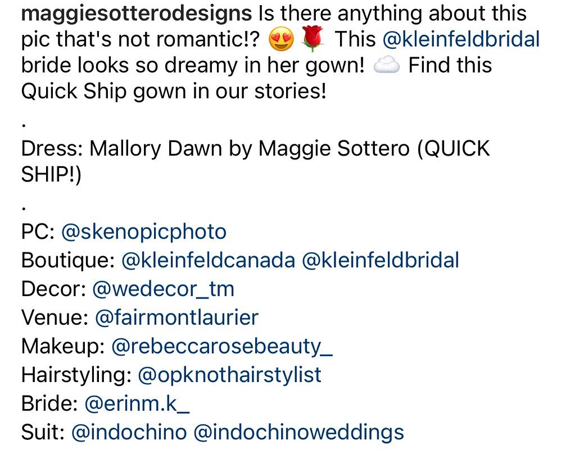Image resolution: width=566 pixels, height=459 pixels.
Task: View the bride's profile @erinm.k_
Action: coord(137,404)
